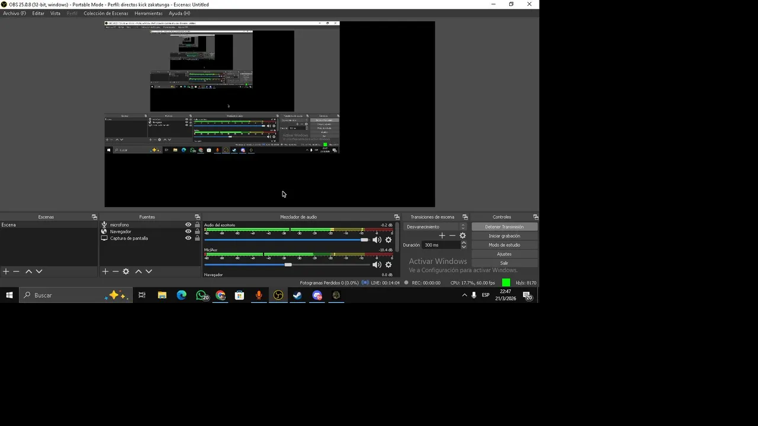The image size is (758, 426).
Task: Move the selected source down in Fuentes
Action: 149,271
